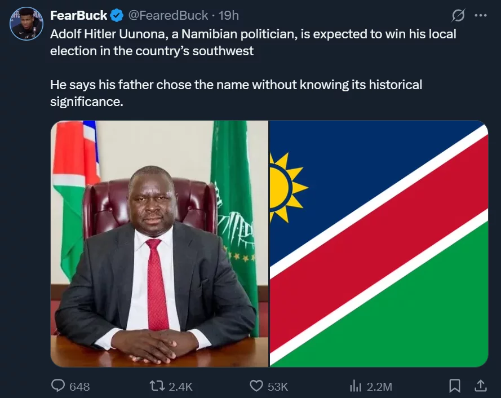Open the Namibian flag image
Image resolution: width=501 pixels, height=398 pixels.
coord(379,244)
